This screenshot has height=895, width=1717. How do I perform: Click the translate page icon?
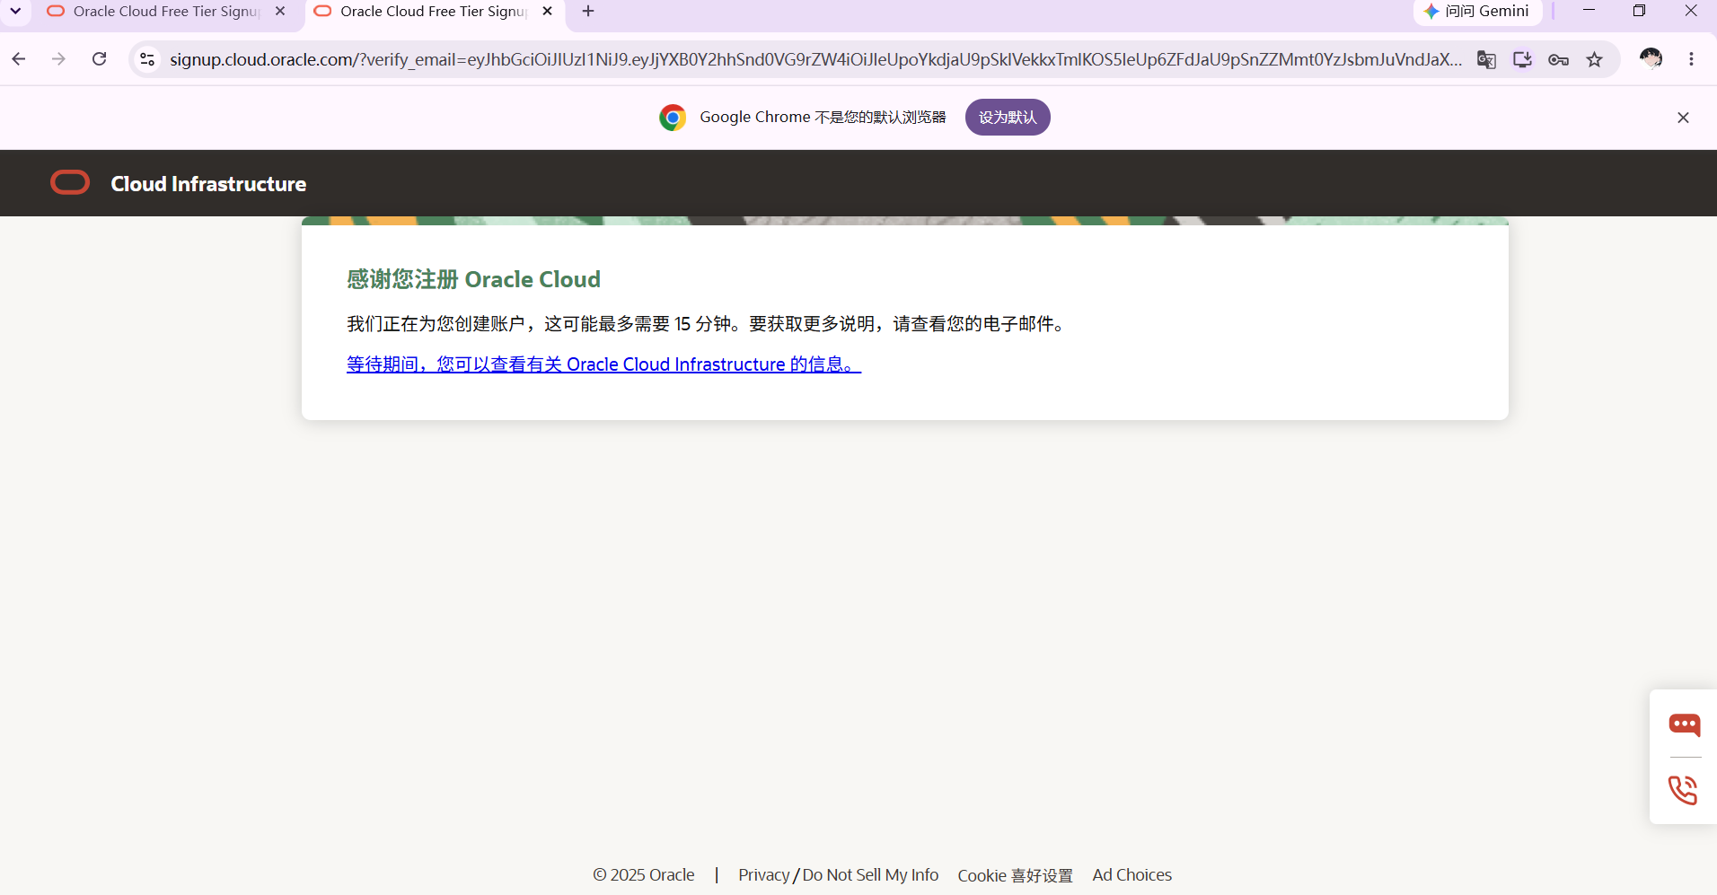click(1486, 59)
